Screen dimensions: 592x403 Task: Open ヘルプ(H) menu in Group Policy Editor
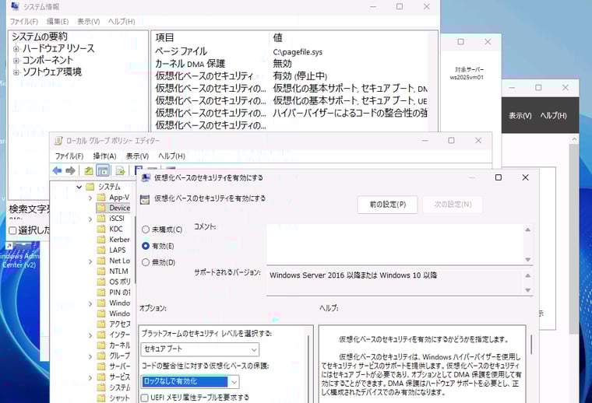(171, 156)
